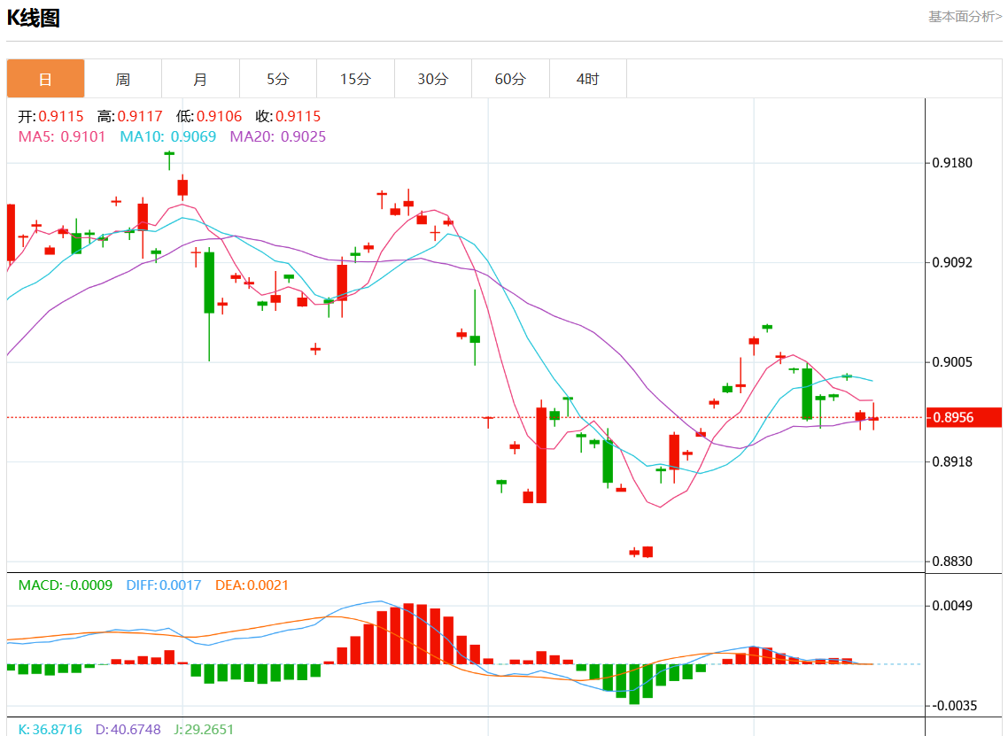Click the 收:0.9115 close value
The image size is (1008, 736).
coord(288,116)
